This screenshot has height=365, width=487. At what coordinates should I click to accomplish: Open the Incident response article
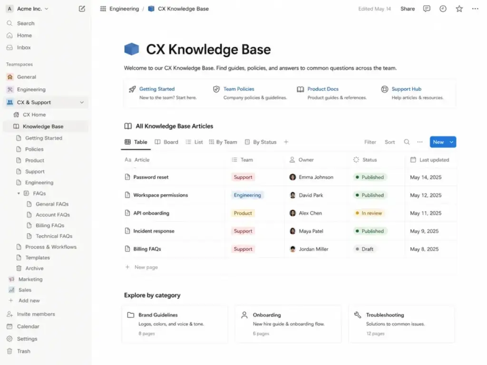pos(154,231)
